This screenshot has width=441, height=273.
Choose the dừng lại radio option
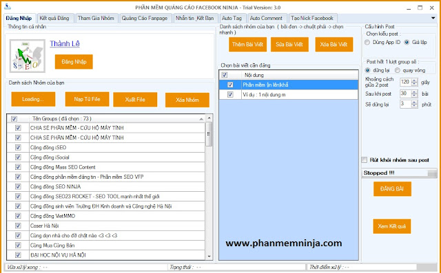coord(367,70)
